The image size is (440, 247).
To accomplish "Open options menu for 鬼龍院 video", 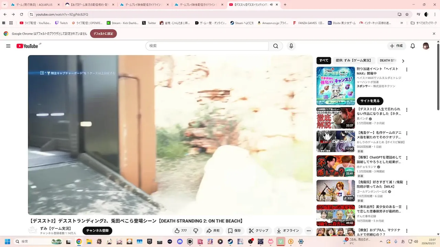I will pyautogui.click(x=407, y=183).
